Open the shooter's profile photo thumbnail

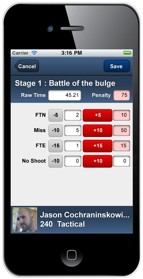point(25,220)
